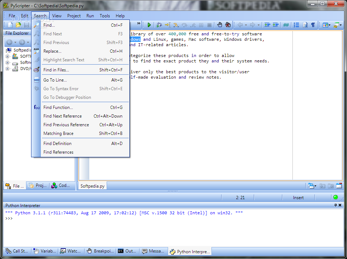This screenshot has height=259, width=347.
Task: Close the Python Interpreter panel
Action: point(340,205)
